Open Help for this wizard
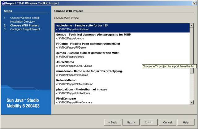The width and height of the screenshot is (198, 129). (186, 122)
